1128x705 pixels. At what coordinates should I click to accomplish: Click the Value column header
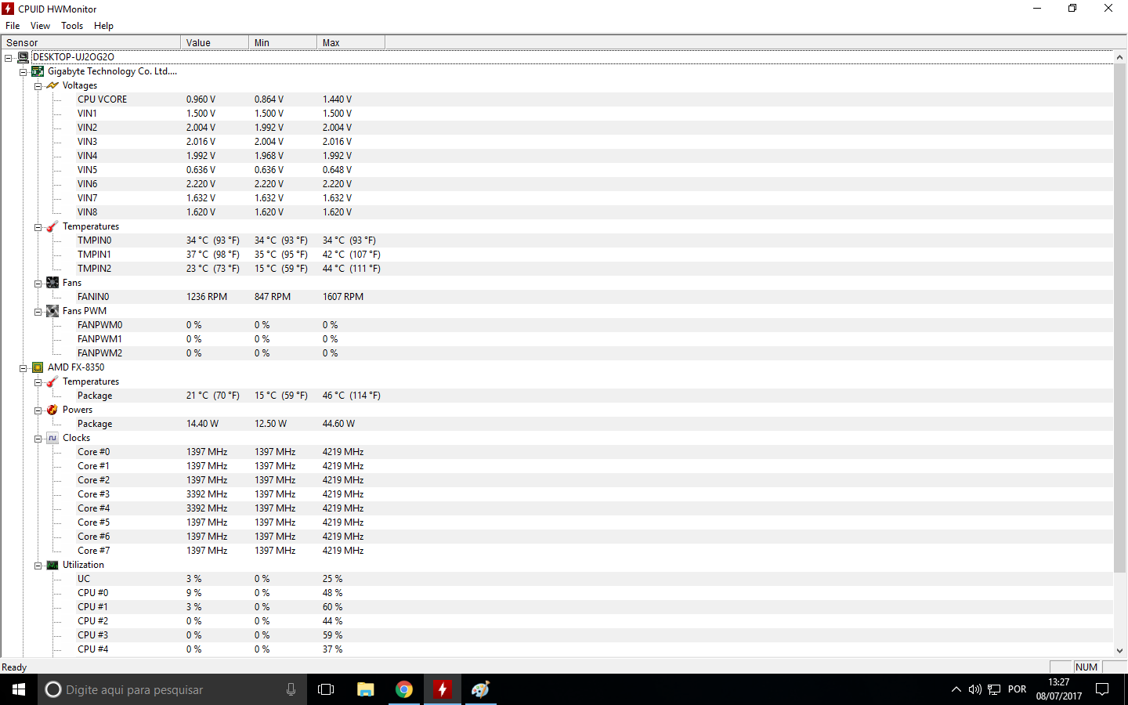215,42
